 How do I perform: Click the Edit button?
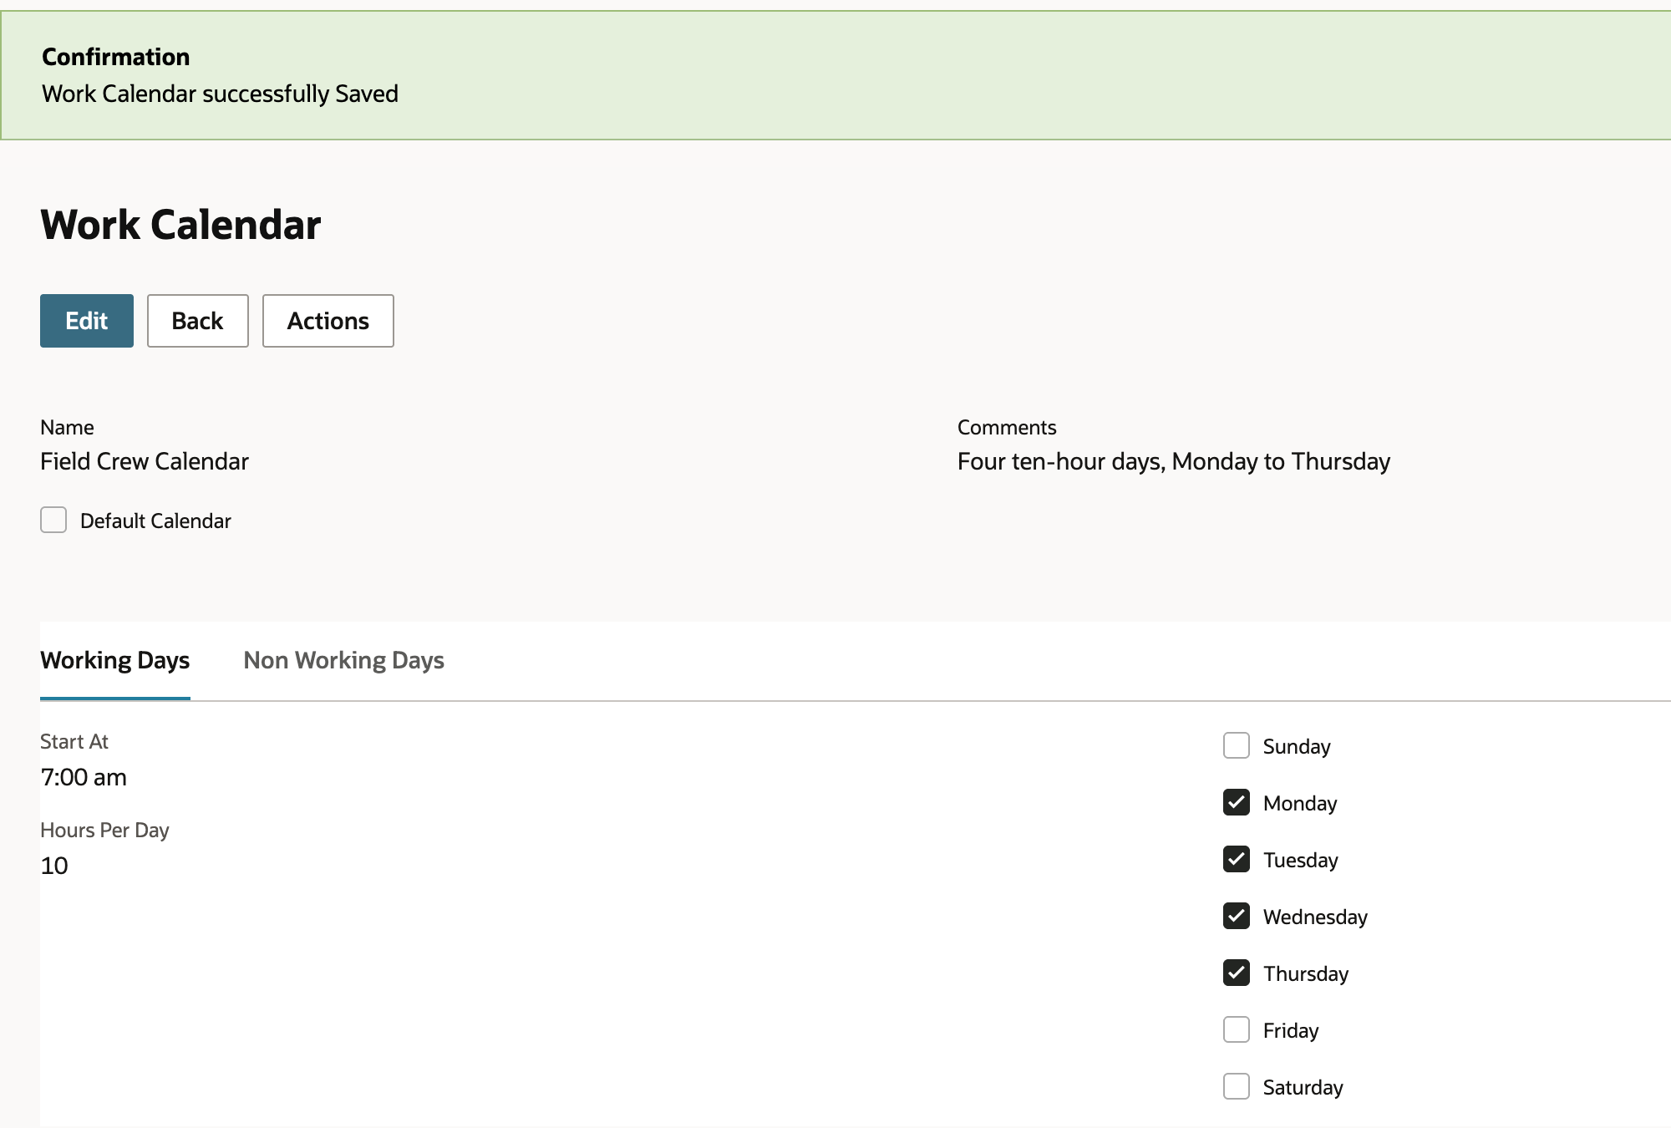[87, 321]
